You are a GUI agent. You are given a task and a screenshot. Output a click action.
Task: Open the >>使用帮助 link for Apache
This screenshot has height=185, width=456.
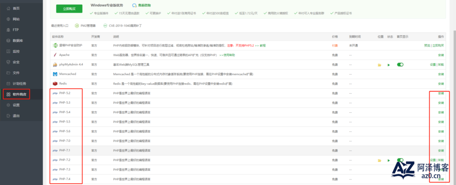tap(227, 55)
